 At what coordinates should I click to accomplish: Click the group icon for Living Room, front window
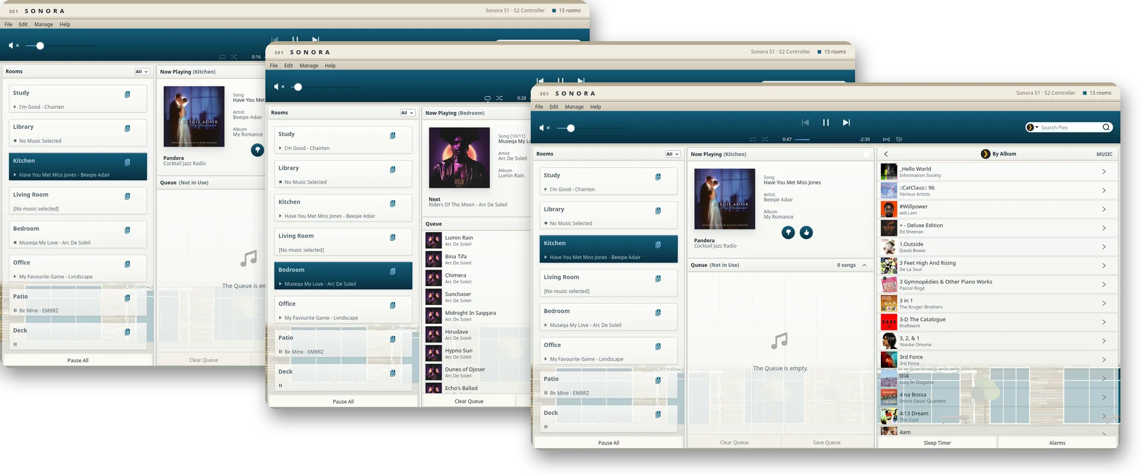[658, 279]
